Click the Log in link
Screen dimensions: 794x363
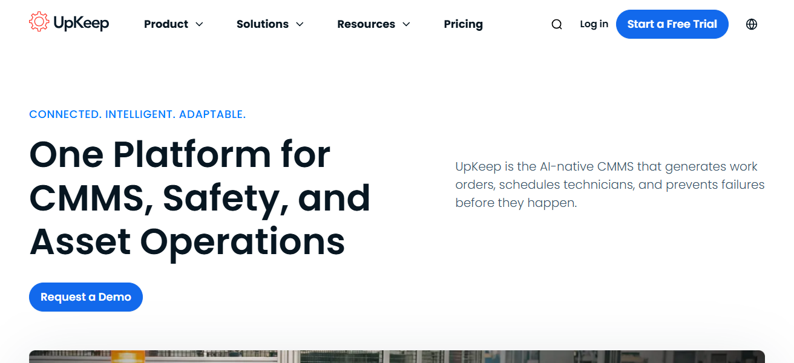pos(594,24)
